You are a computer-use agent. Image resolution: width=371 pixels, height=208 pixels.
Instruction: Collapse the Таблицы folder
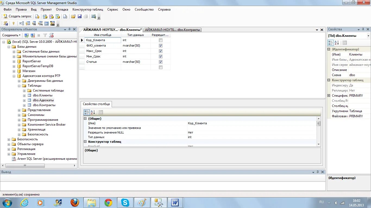(x=19, y=86)
